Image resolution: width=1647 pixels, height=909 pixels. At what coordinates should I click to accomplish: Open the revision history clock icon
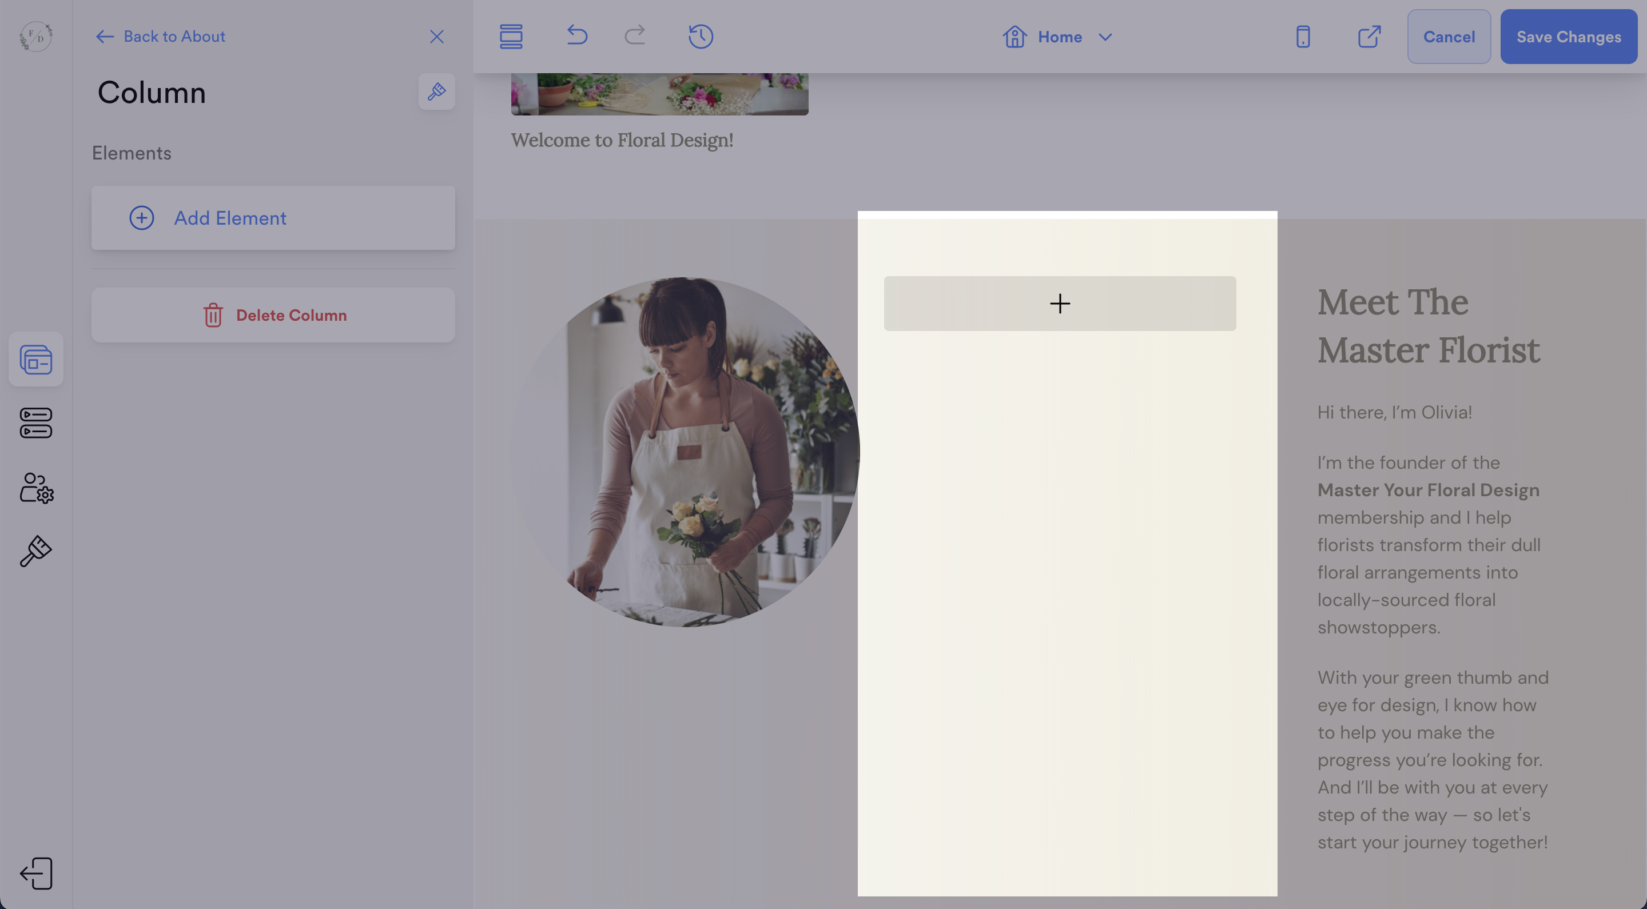point(701,37)
